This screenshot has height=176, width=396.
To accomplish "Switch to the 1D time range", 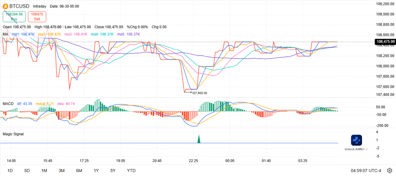I will coord(10,171).
